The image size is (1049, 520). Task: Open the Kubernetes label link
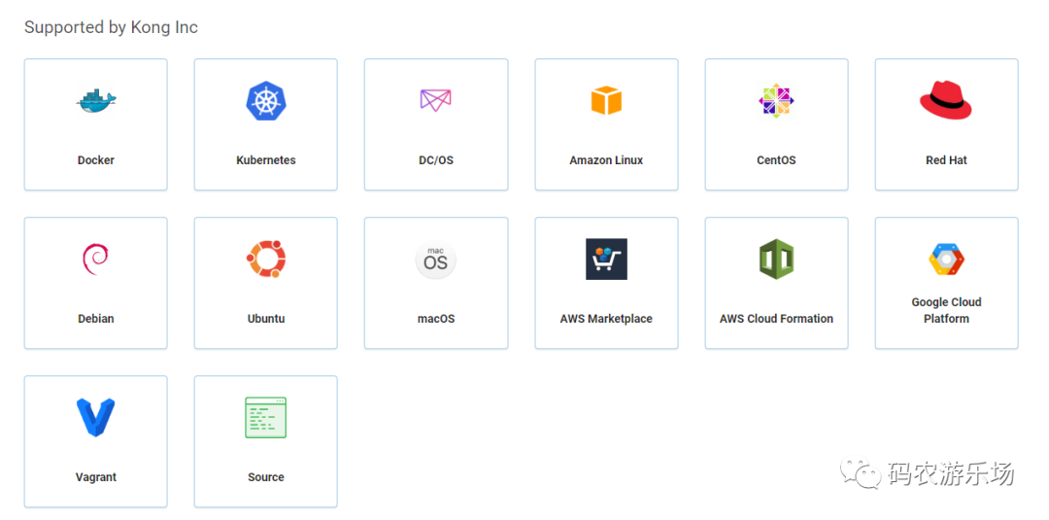(x=265, y=160)
